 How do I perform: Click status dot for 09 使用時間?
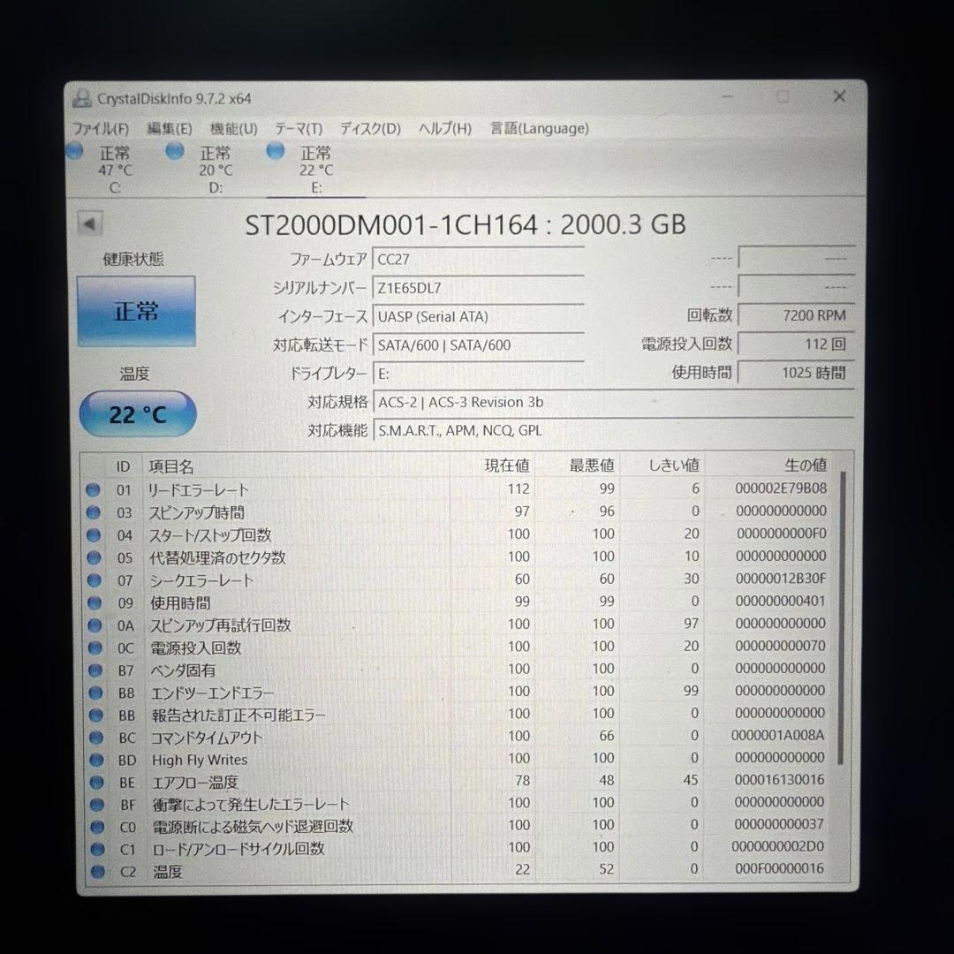coord(95,602)
